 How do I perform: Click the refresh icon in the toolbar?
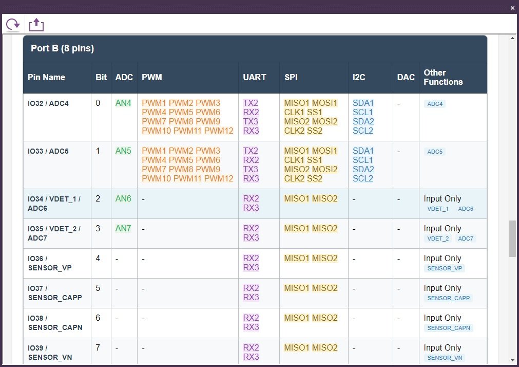pyautogui.click(x=13, y=24)
